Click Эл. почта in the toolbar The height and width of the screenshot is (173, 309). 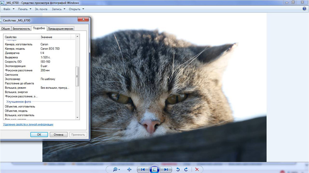[42, 9]
